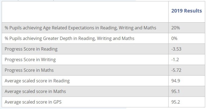Select Average scaled score in Reading label
Screen dimensions: 206x109
[37, 81]
